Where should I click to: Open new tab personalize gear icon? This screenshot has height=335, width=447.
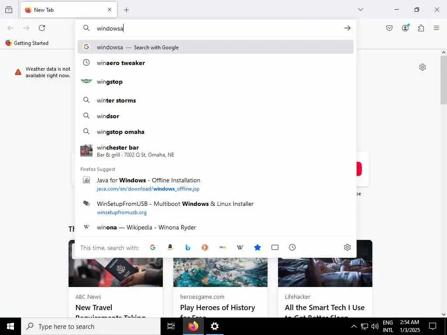click(423, 67)
